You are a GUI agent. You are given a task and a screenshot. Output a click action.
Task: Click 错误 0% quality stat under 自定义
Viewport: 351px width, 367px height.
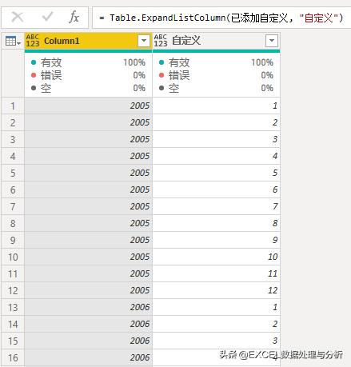[216, 75]
